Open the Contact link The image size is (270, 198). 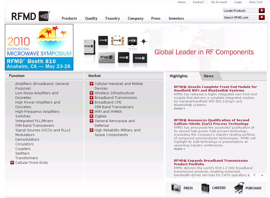[198, 2]
